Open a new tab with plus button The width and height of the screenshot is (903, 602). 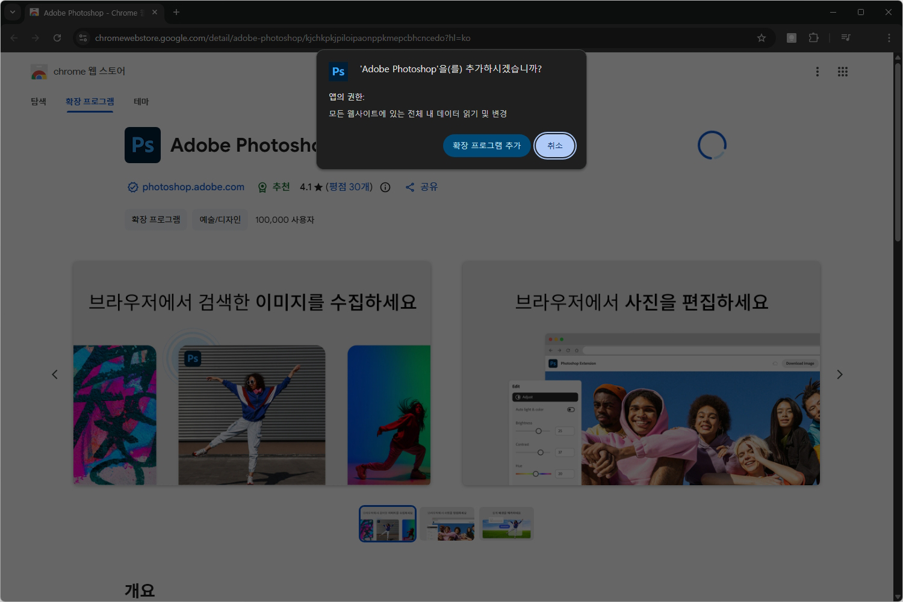pyautogui.click(x=176, y=12)
